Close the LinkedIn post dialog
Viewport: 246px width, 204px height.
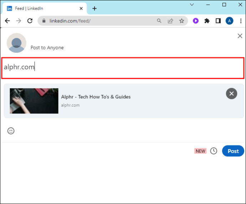pos(240,36)
